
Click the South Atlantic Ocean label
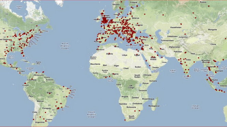tap(91, 114)
